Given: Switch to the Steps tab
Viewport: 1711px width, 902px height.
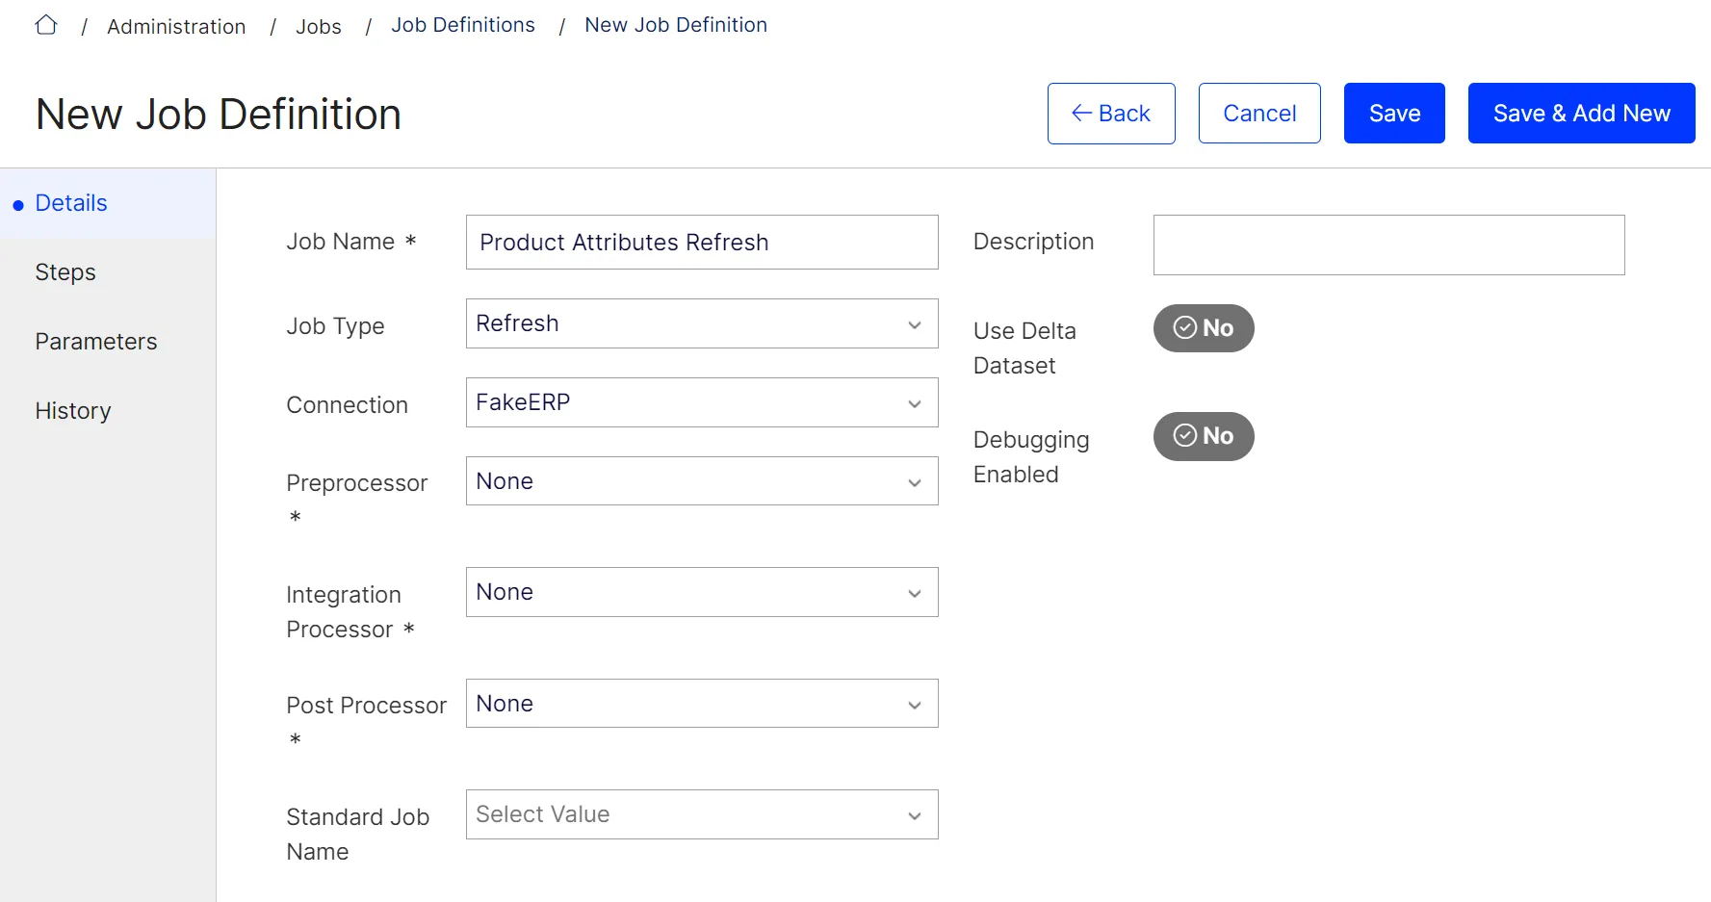Looking at the screenshot, I should click(108, 272).
